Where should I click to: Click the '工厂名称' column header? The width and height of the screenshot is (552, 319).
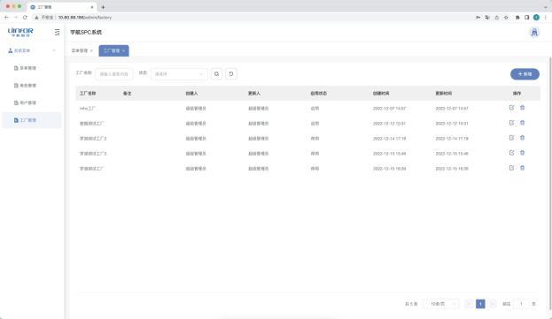click(x=88, y=94)
